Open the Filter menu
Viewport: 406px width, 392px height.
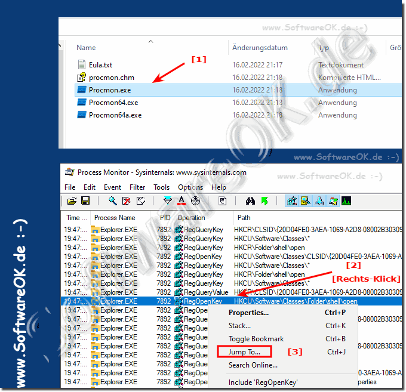[137, 187]
